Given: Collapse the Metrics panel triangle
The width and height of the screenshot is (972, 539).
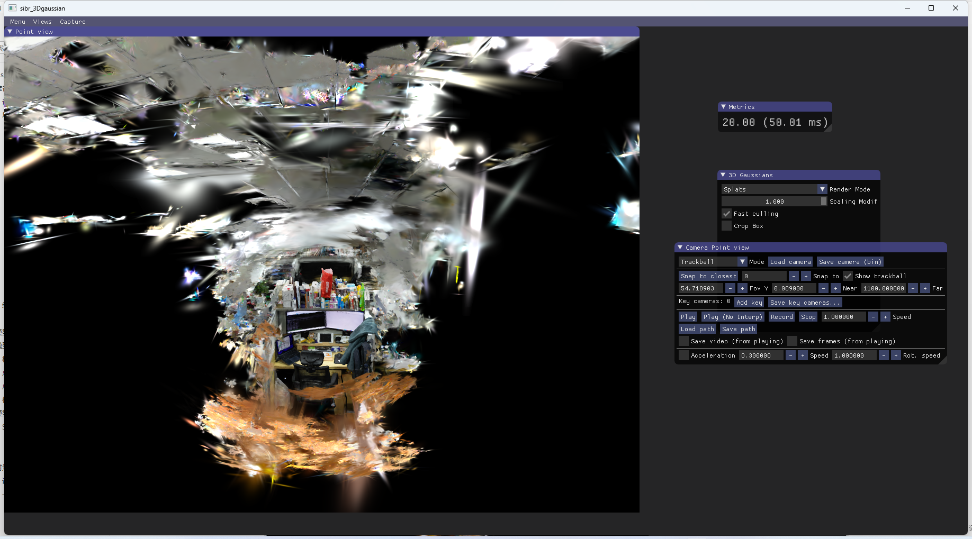Looking at the screenshot, I should click(723, 107).
